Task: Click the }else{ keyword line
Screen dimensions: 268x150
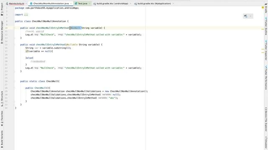Action: (29, 58)
